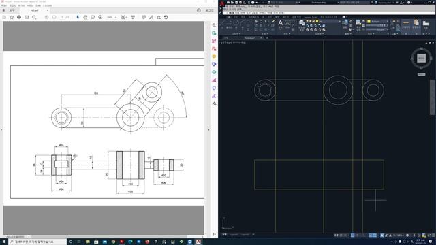Collapse the Acrobat right tools pane arrow
The width and height of the screenshot is (436, 245).
(x=208, y=129)
